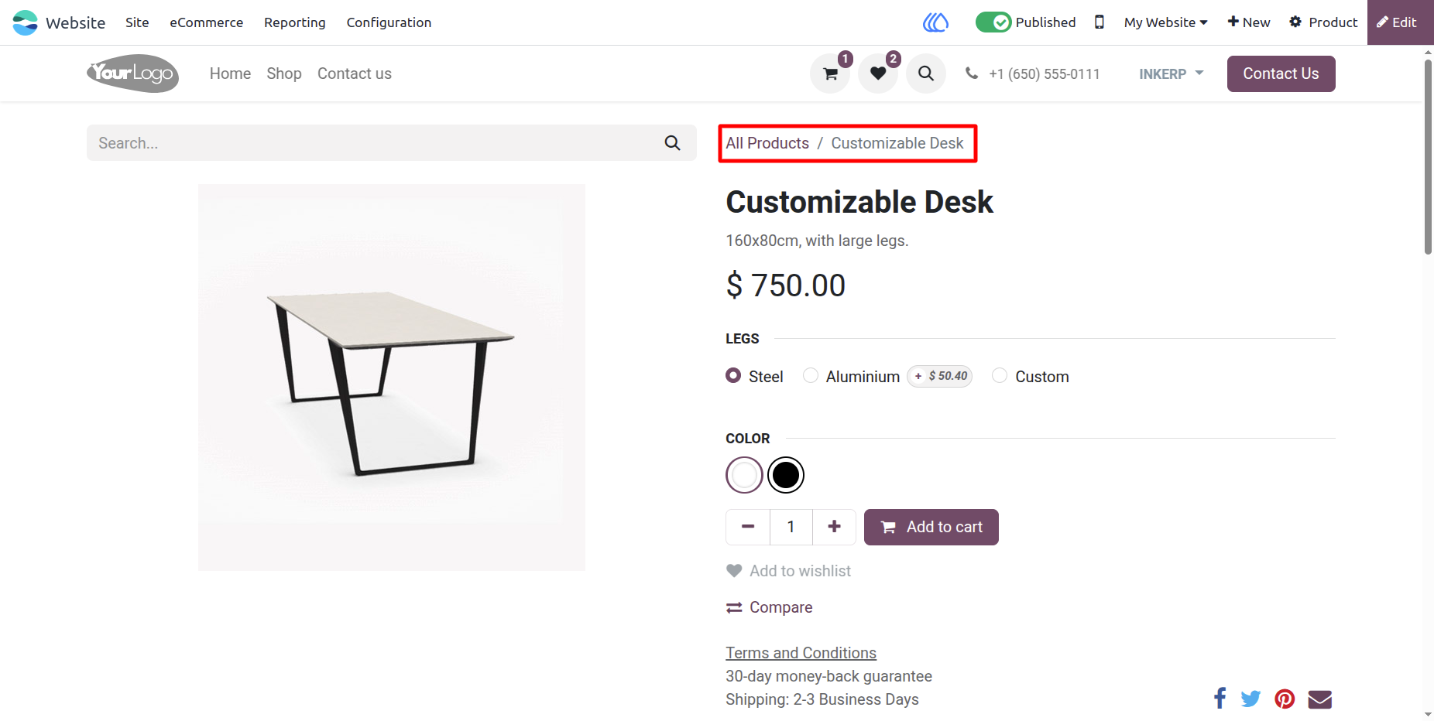
Task: Toggle the mobile preview phone icon
Action: [1099, 22]
